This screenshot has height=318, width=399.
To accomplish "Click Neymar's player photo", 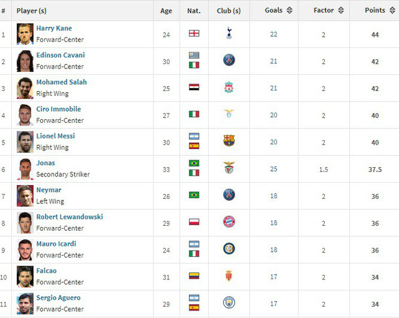I will (x=25, y=196).
